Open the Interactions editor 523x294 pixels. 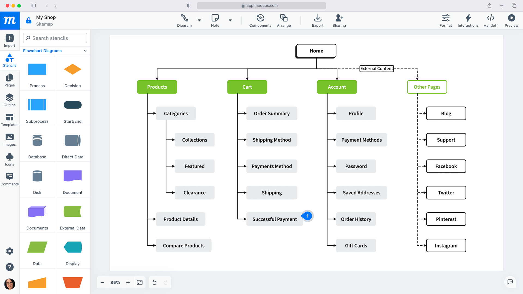click(x=468, y=20)
